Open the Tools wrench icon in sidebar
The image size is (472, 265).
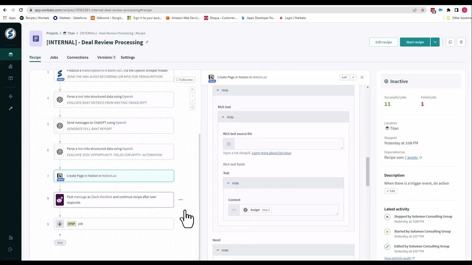11,108
